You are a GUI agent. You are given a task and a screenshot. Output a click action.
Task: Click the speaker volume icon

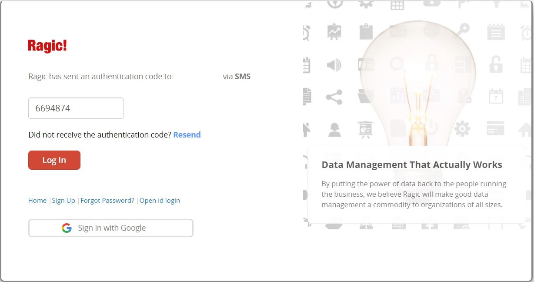pos(334,65)
